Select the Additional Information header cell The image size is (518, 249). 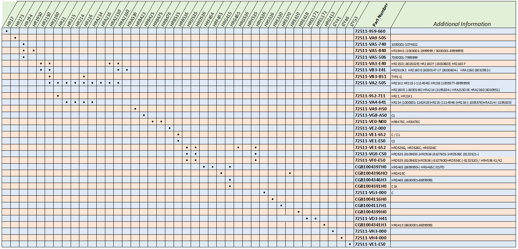(462, 24)
